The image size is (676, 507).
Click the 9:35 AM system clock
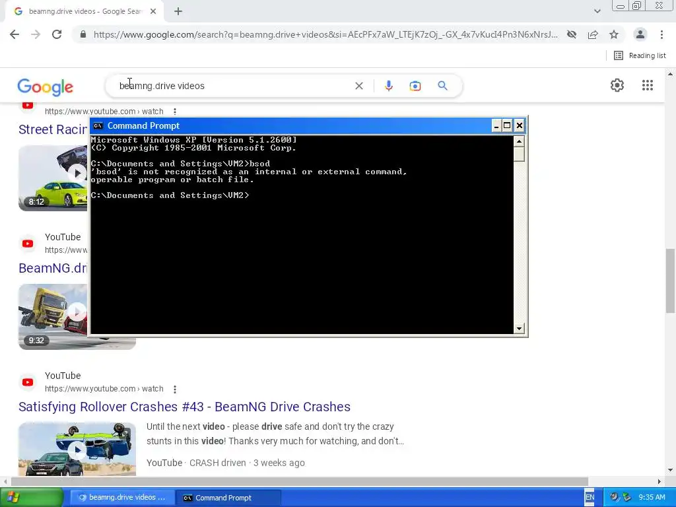(x=652, y=497)
